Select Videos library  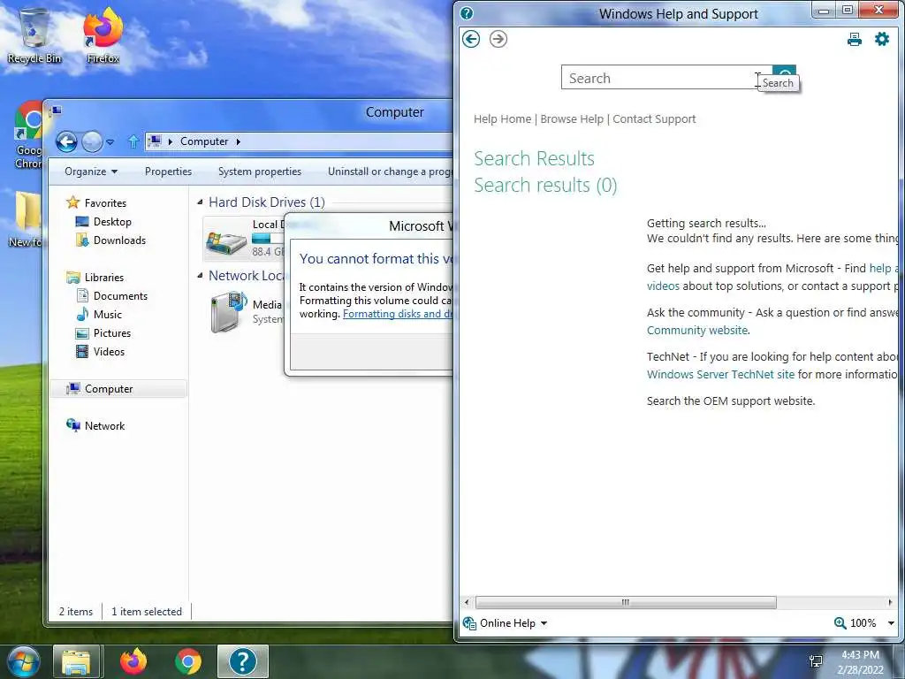pos(109,352)
